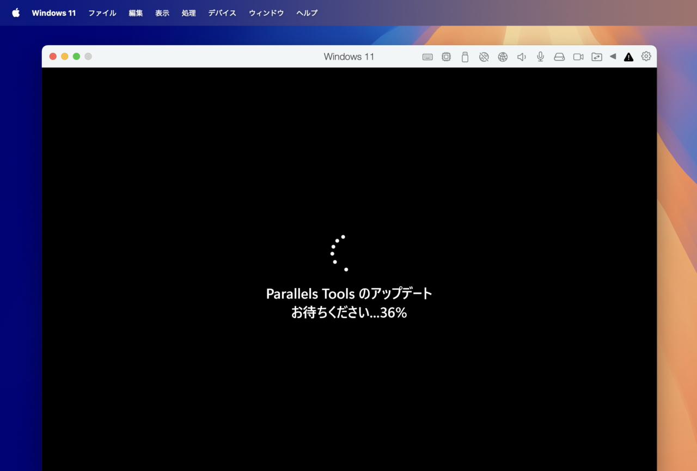697x471 pixels.
Task: Open the Windows 11 app menu
Action: (x=54, y=13)
